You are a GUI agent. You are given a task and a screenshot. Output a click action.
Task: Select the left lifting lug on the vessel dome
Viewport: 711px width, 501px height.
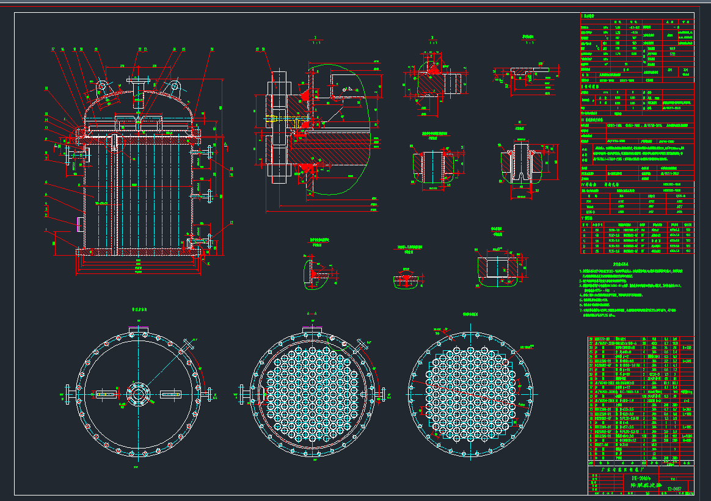(x=100, y=87)
